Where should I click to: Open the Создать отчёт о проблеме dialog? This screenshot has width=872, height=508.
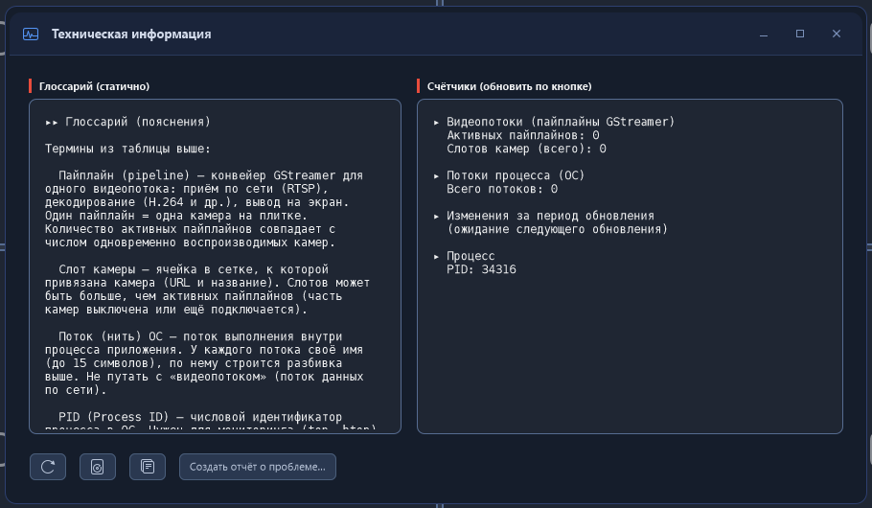(258, 467)
